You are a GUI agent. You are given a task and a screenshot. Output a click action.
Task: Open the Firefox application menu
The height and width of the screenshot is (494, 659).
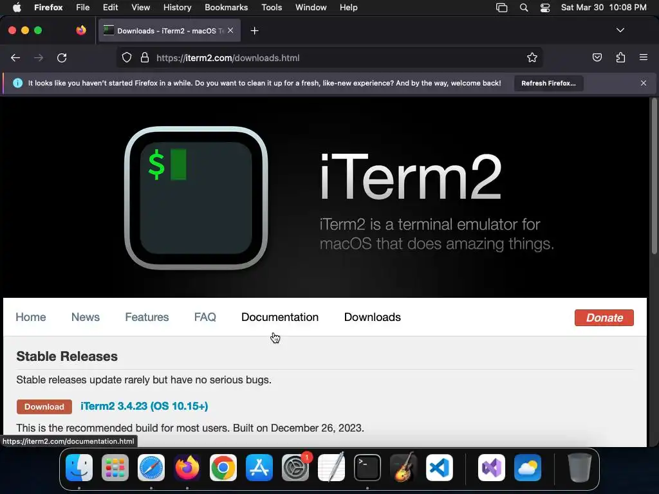(x=48, y=7)
